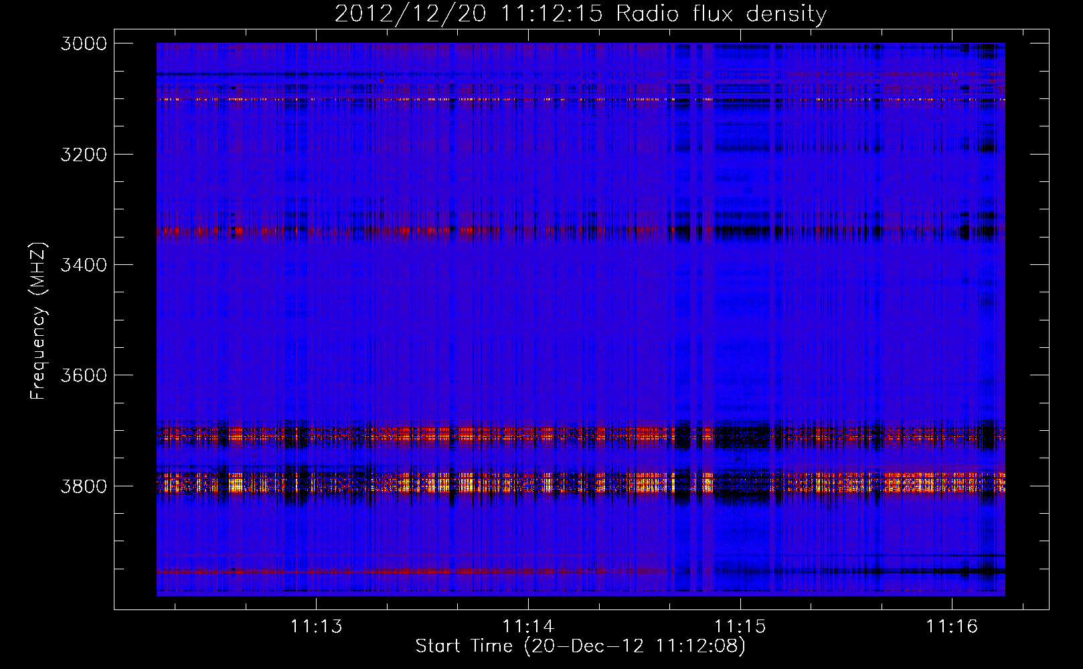This screenshot has height=669, width=1083.
Task: Select the 3600 frequency tick label
Action: pos(84,375)
